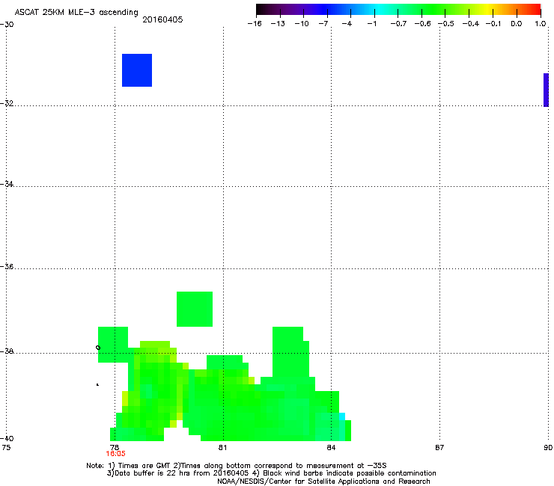Image resolution: width=554 pixels, height=486 pixels.
Task: Click the colorbar label '-0.4'
Action: [x=471, y=24]
